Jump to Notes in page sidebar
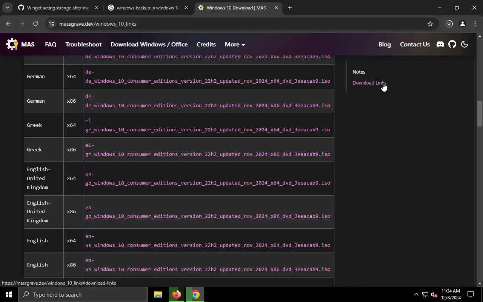Screen dimensions: 483x302 (359, 72)
